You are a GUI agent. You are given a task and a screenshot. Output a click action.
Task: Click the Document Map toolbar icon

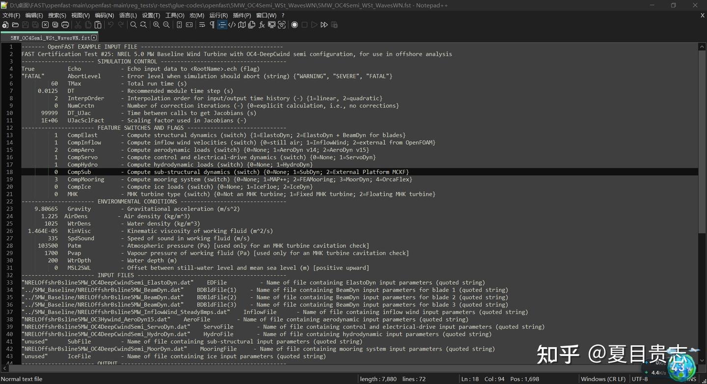[242, 25]
